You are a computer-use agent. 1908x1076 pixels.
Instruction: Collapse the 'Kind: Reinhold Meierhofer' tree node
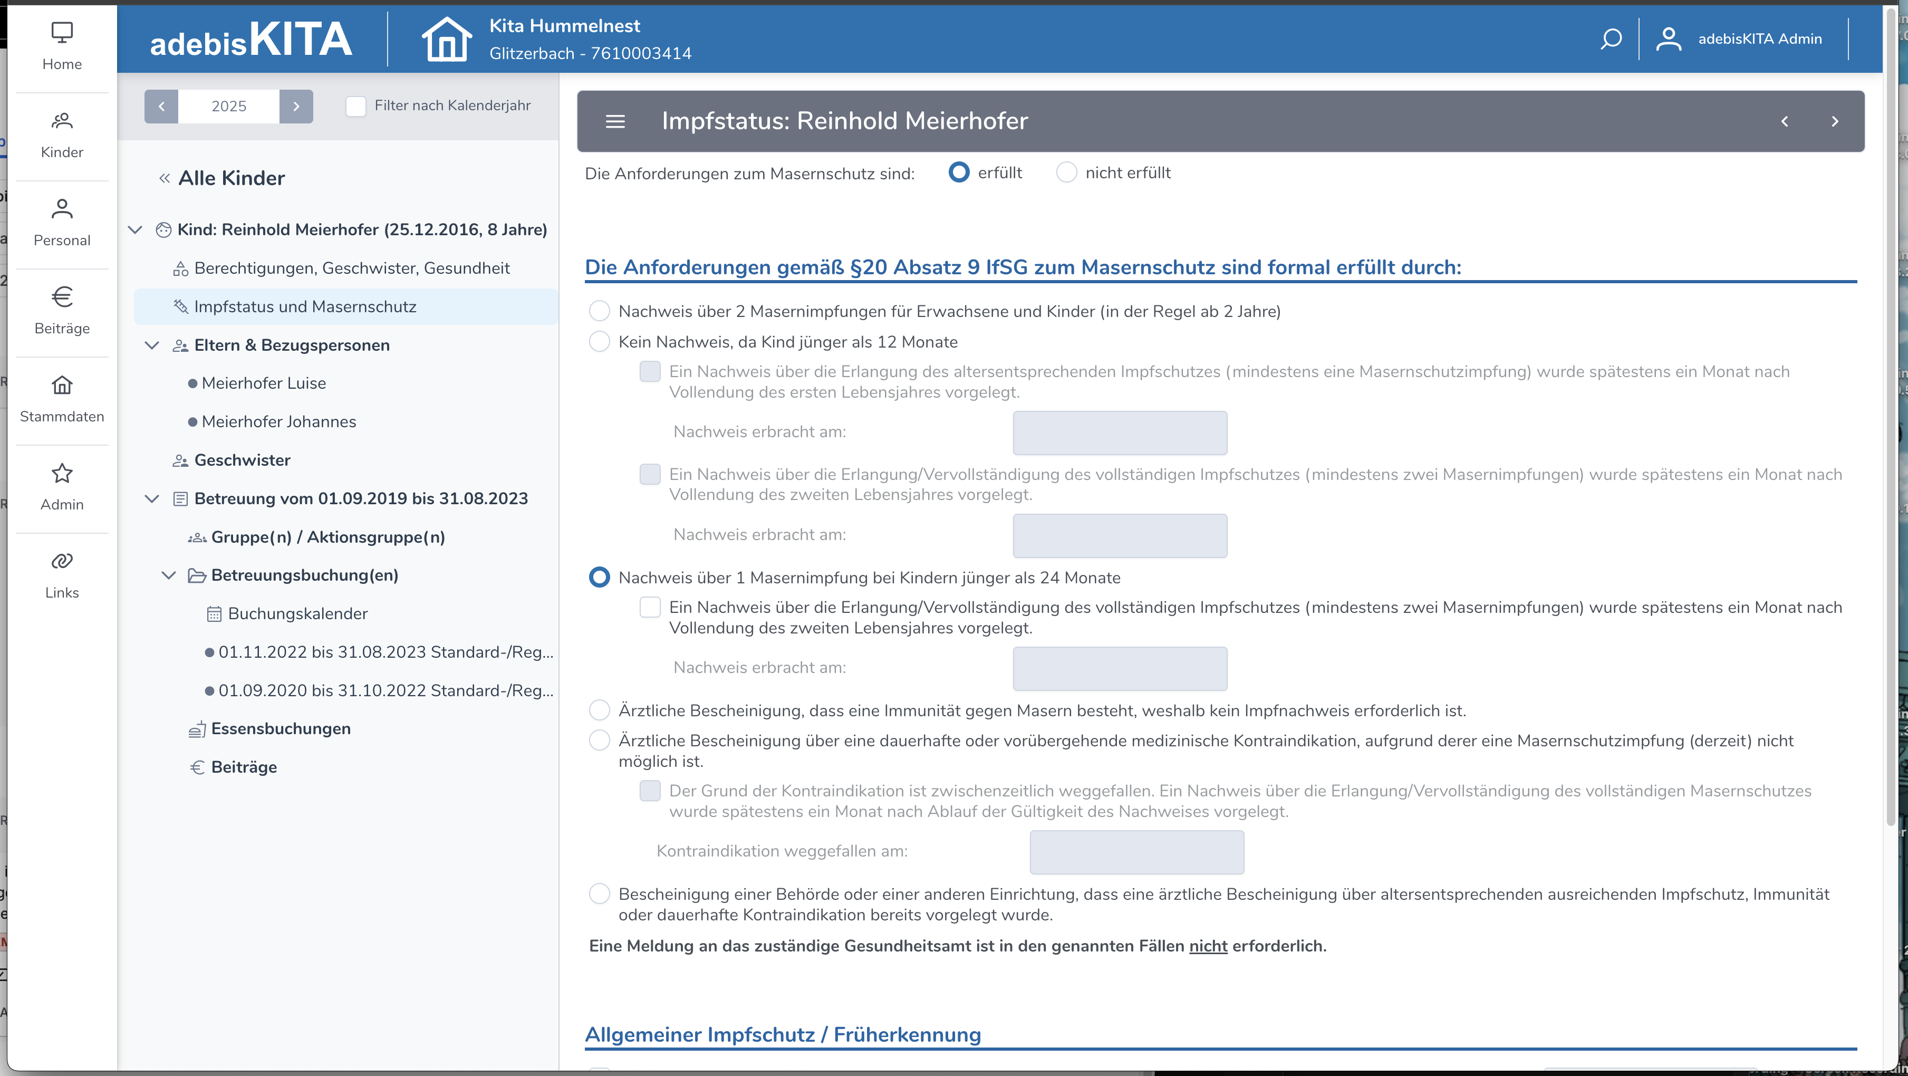click(x=136, y=230)
